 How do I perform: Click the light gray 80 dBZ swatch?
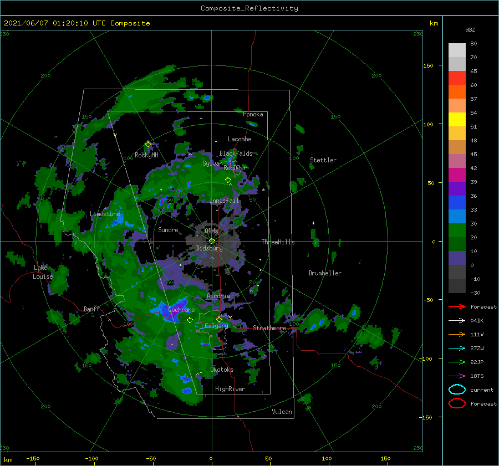click(x=457, y=50)
